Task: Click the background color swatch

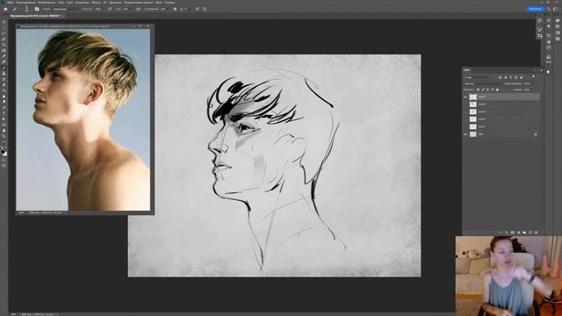Action: pyautogui.click(x=5, y=154)
